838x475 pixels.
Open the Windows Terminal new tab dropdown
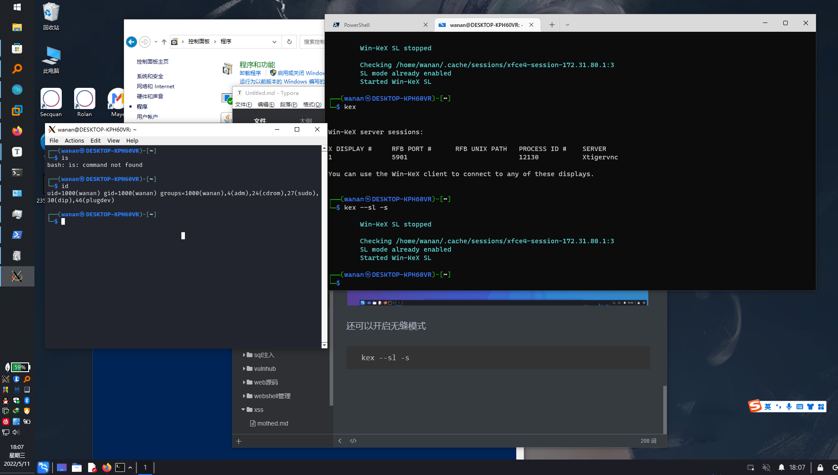tap(567, 25)
